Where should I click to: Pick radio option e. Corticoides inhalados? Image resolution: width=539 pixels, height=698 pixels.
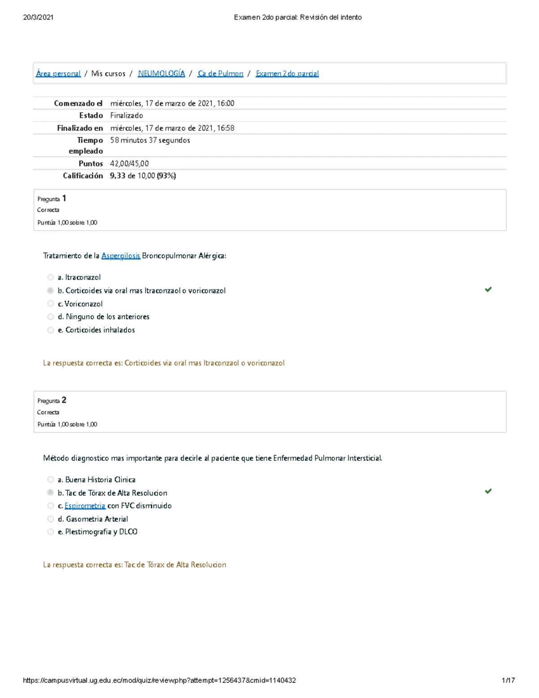pos(51,330)
